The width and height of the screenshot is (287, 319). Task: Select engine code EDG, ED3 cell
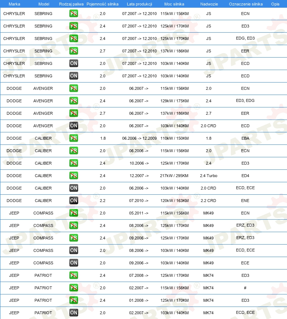(245, 38)
